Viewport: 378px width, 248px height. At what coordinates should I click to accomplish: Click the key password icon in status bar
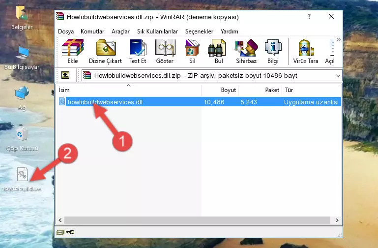point(70,232)
